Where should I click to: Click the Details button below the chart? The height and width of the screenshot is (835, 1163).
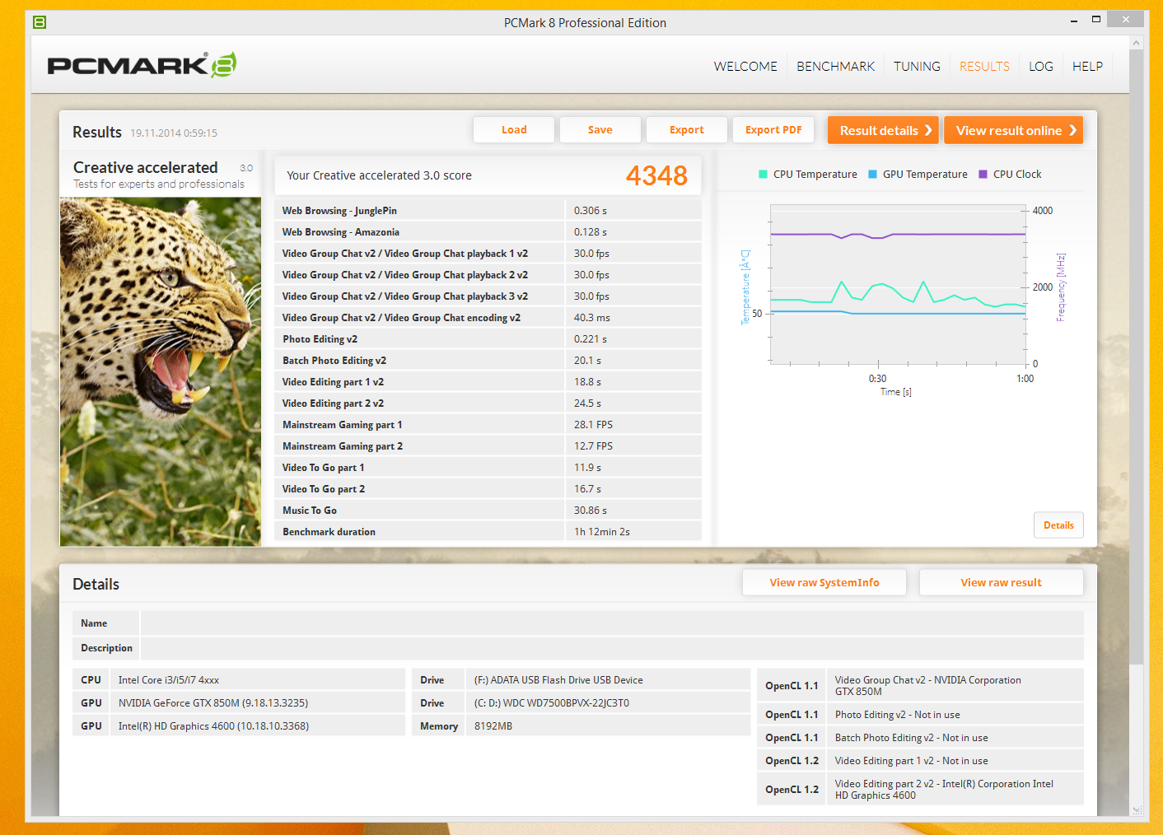1058,525
